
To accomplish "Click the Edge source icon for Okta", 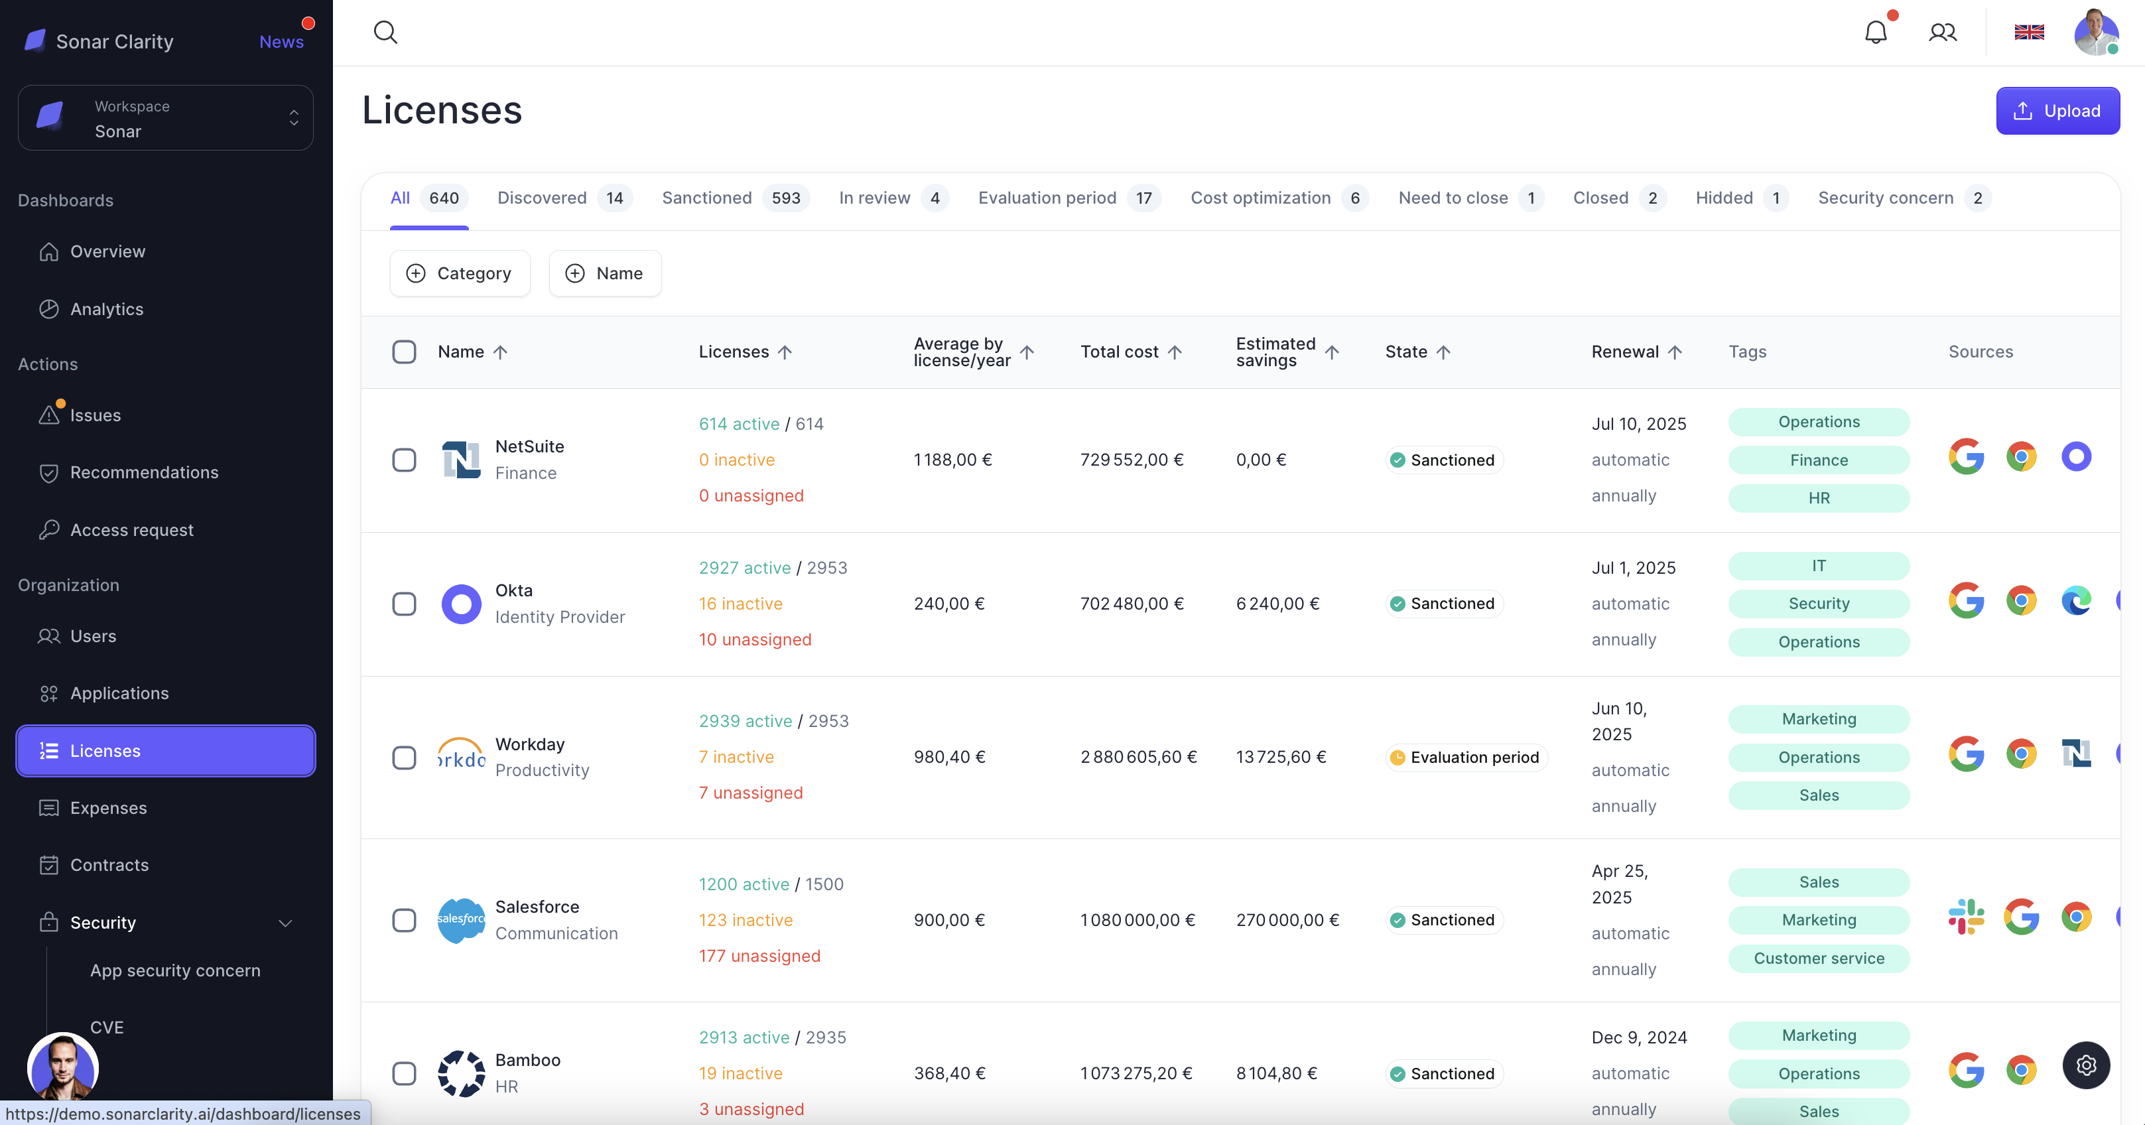I will point(2076,600).
